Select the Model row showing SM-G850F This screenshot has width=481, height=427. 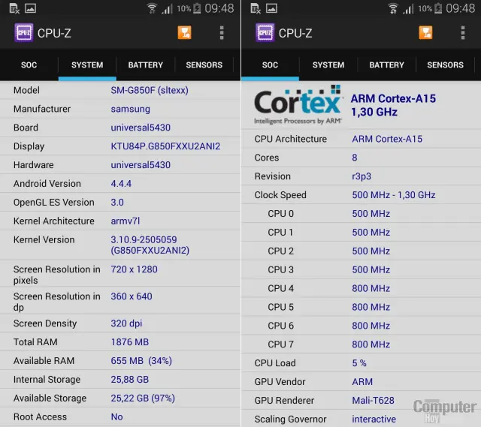(120, 91)
